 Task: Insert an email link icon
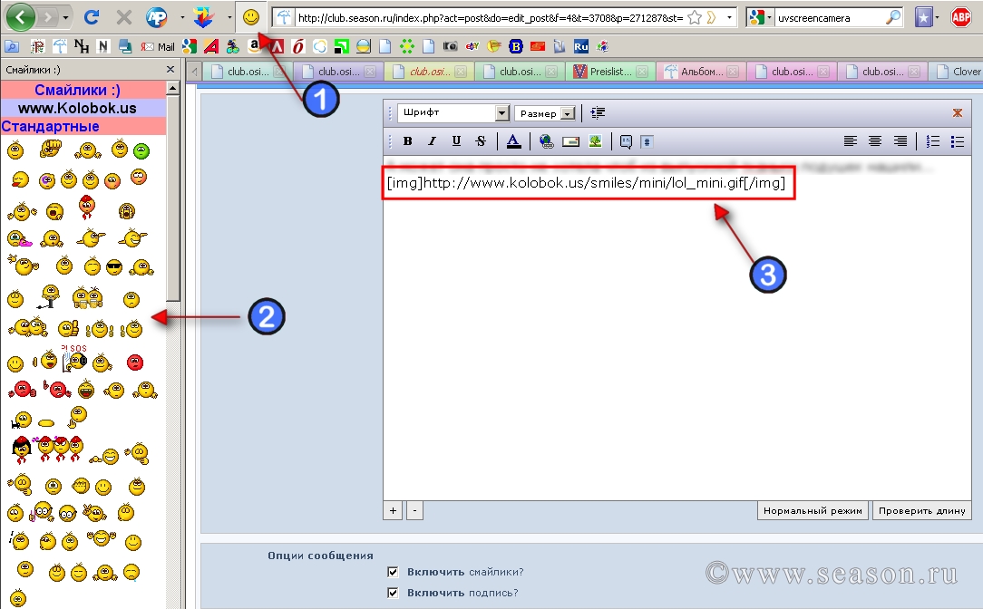570,141
